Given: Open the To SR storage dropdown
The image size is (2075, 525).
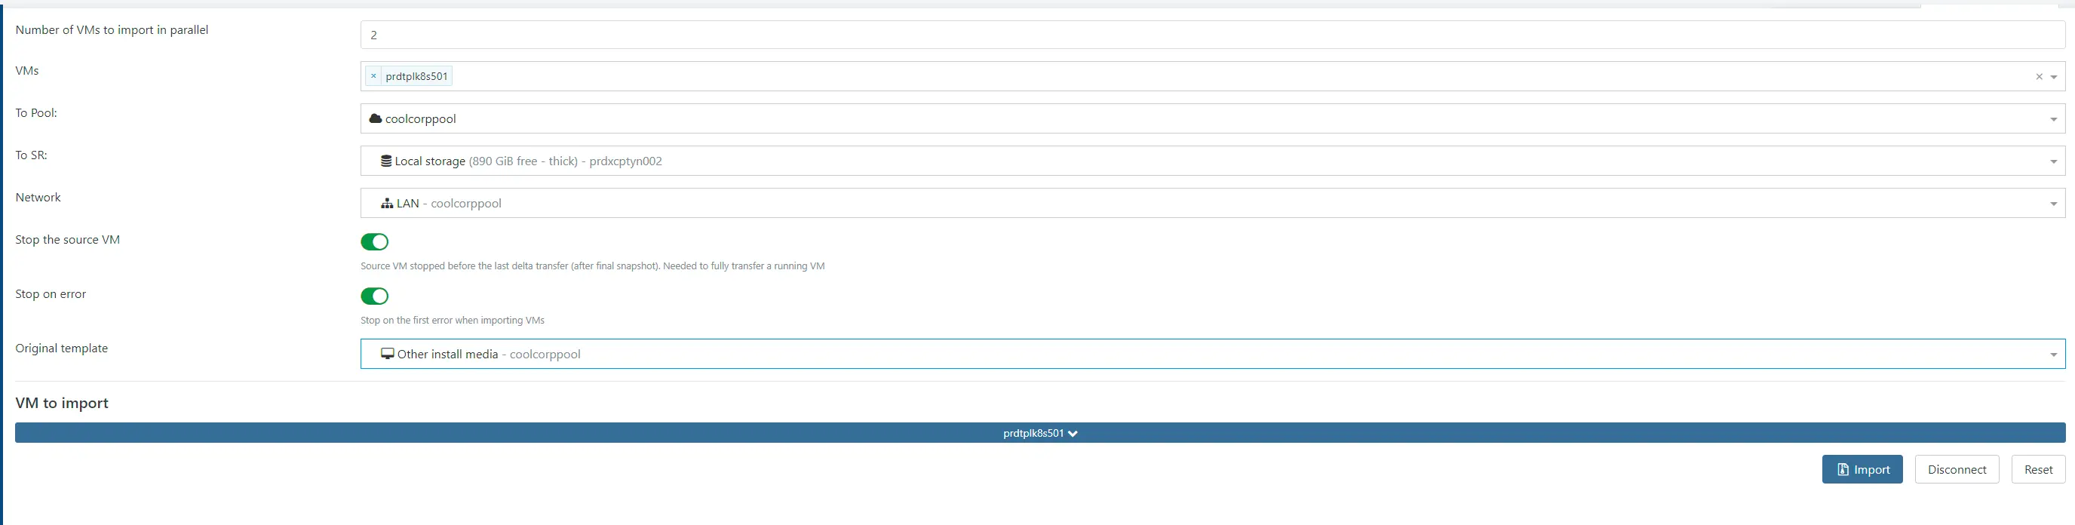Looking at the screenshot, I should (1212, 161).
